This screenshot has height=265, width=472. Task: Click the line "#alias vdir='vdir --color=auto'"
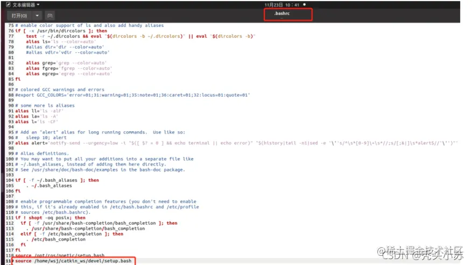click(x=68, y=52)
